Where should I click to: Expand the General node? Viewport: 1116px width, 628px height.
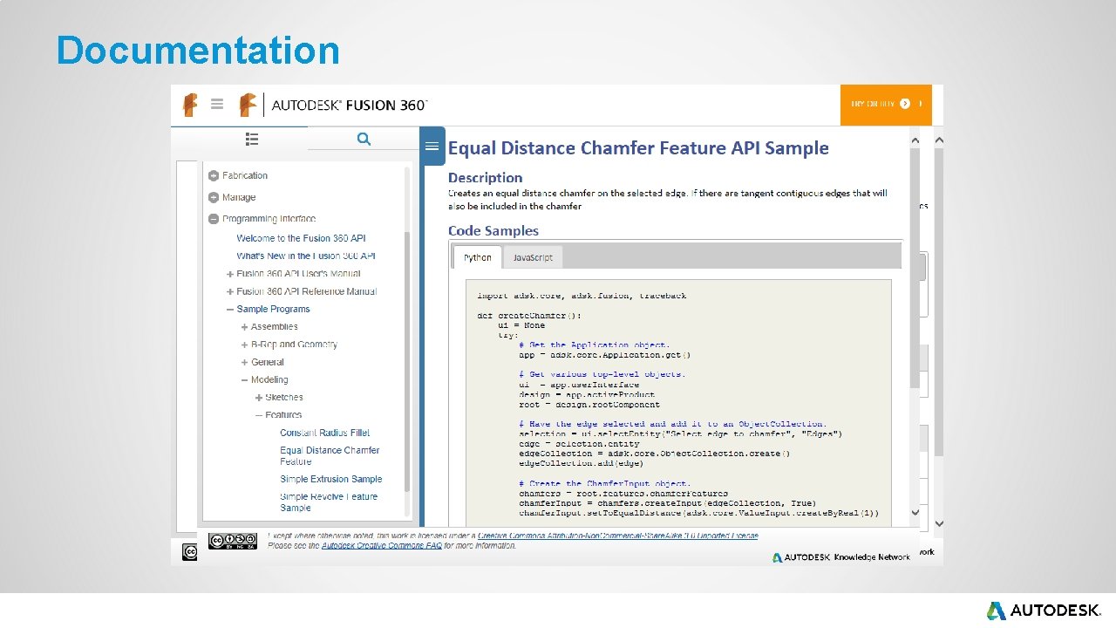(x=245, y=362)
